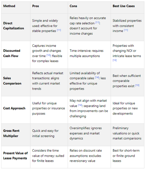Open citation [14] after "comparable sales"
This screenshot has width=147, height=170.
click(x=97, y=77)
